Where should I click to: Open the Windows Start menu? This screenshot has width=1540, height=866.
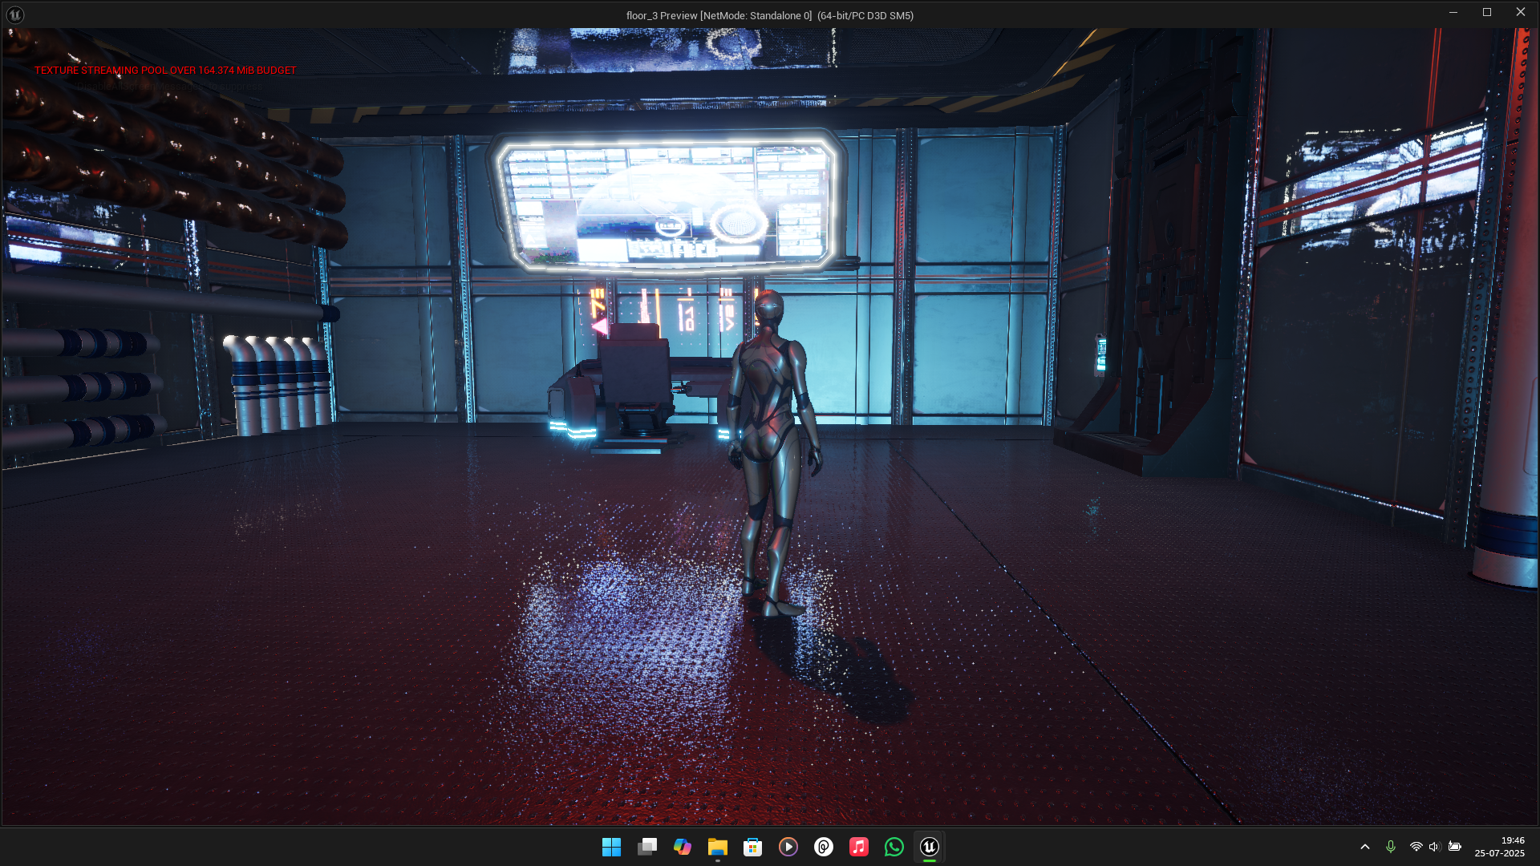611,847
